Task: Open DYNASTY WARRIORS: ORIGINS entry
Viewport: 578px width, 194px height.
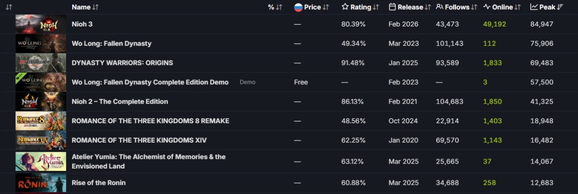Action: 122,63
